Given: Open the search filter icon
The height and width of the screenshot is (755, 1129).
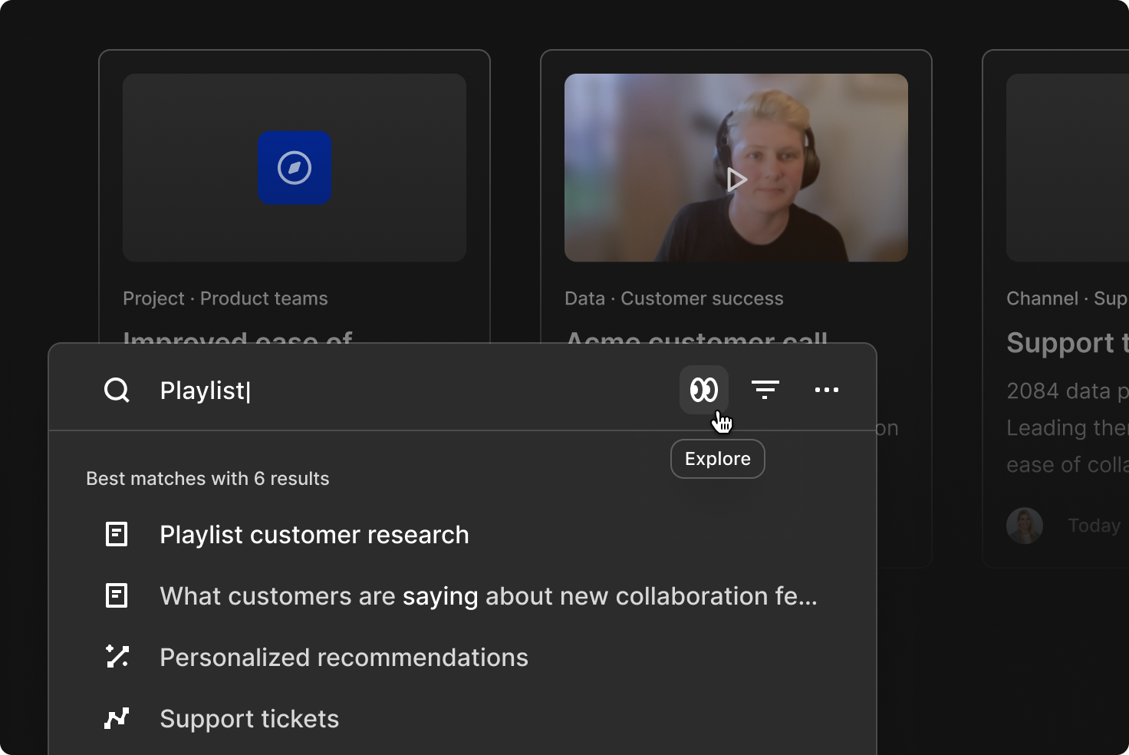Looking at the screenshot, I should 766,390.
